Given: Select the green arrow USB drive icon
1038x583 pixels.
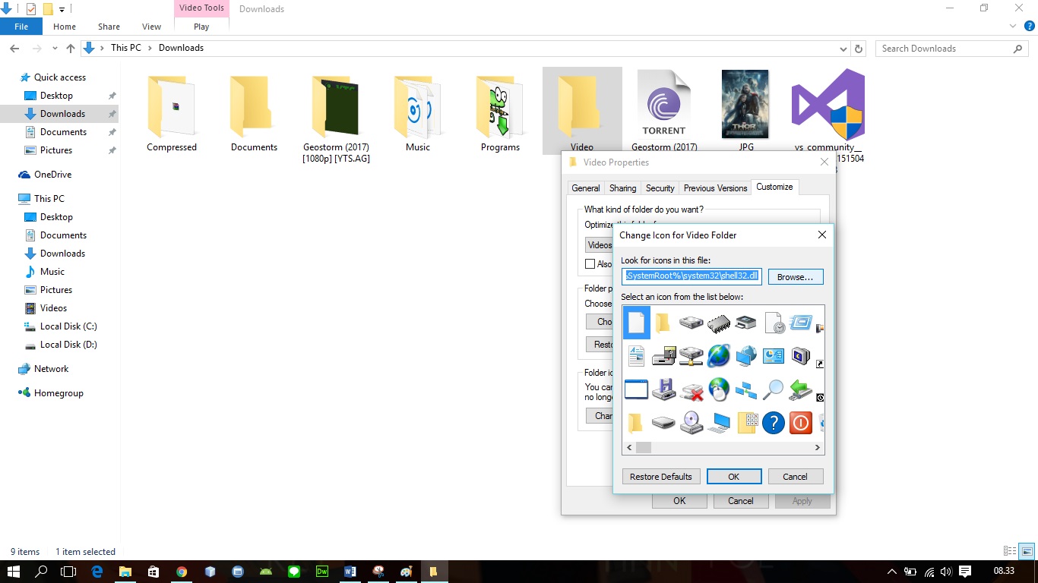Looking at the screenshot, I should pos(801,390).
